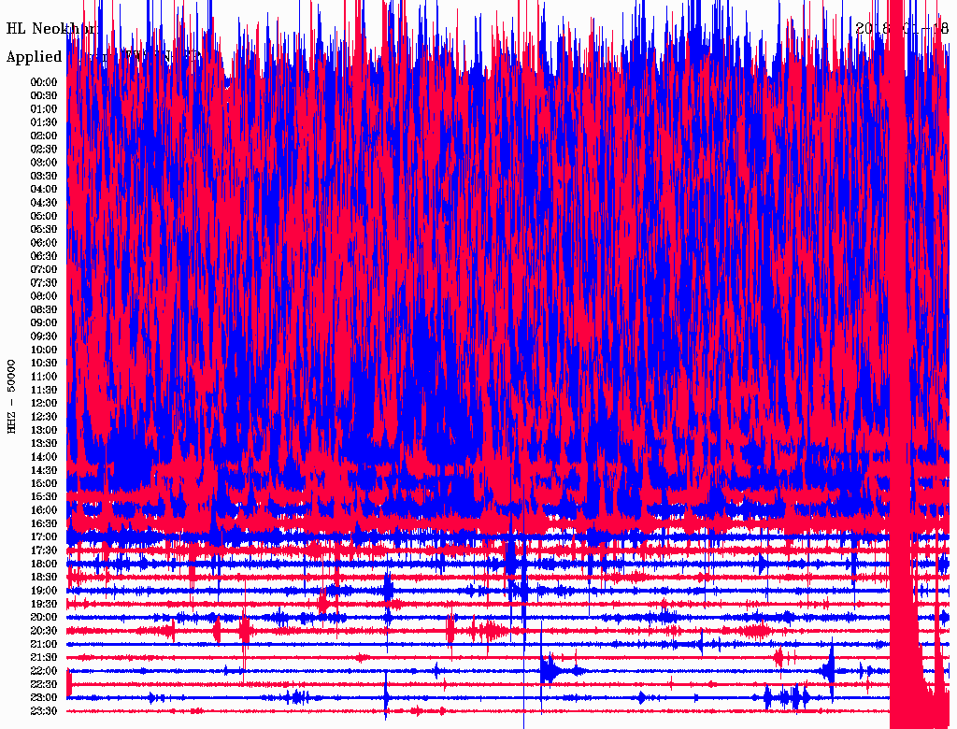Viewport: 957px width, 729px height.
Task: Click the '18:30' time label
Action: (x=44, y=578)
